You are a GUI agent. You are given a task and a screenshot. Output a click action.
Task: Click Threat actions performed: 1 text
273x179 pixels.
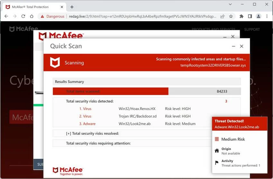click(x=241, y=166)
